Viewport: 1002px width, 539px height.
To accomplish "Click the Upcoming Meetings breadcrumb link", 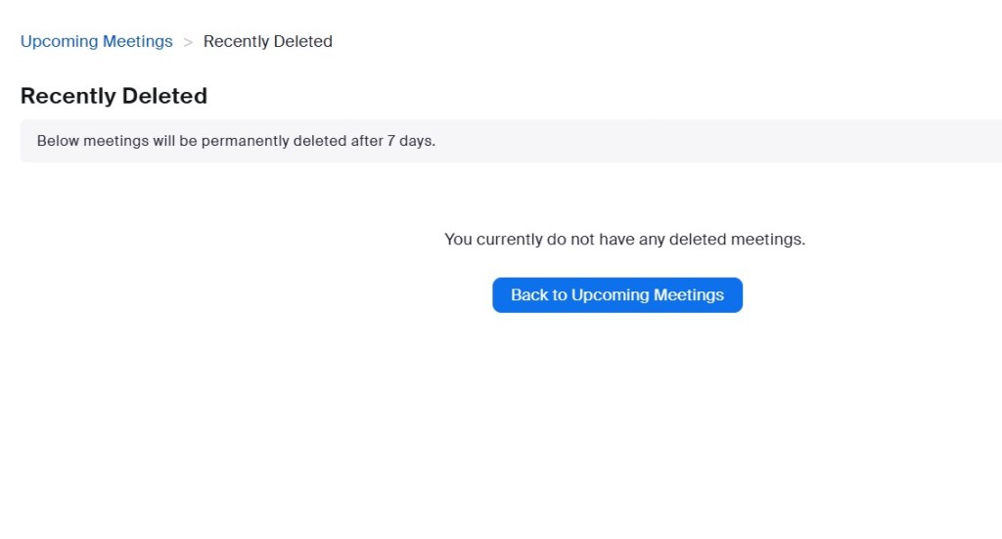I will click(x=96, y=41).
